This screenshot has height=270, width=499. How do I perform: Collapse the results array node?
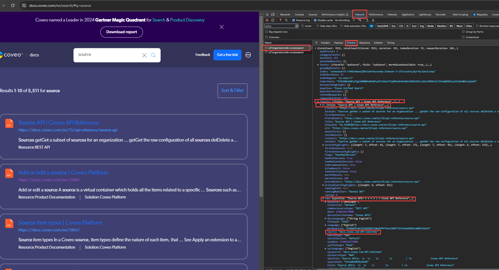point(318,102)
